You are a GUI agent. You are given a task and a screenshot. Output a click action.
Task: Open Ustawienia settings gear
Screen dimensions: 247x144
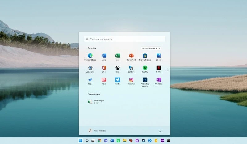click(x=90, y=69)
